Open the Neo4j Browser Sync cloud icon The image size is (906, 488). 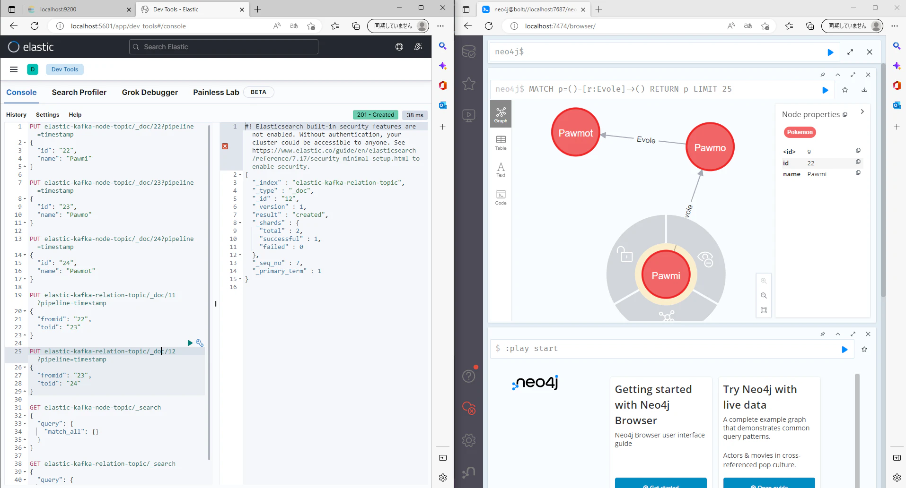(x=469, y=408)
